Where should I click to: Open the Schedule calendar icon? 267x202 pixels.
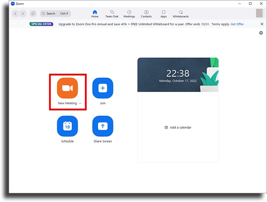click(67, 126)
